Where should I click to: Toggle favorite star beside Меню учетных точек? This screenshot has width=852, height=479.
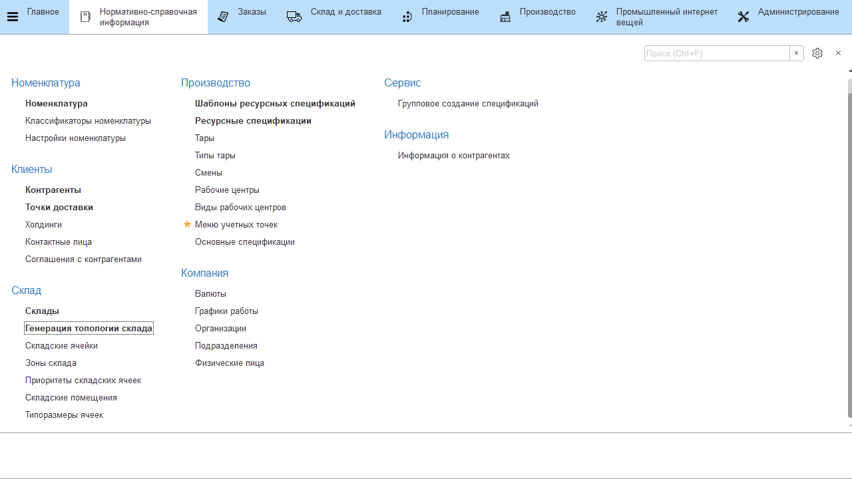click(x=187, y=225)
